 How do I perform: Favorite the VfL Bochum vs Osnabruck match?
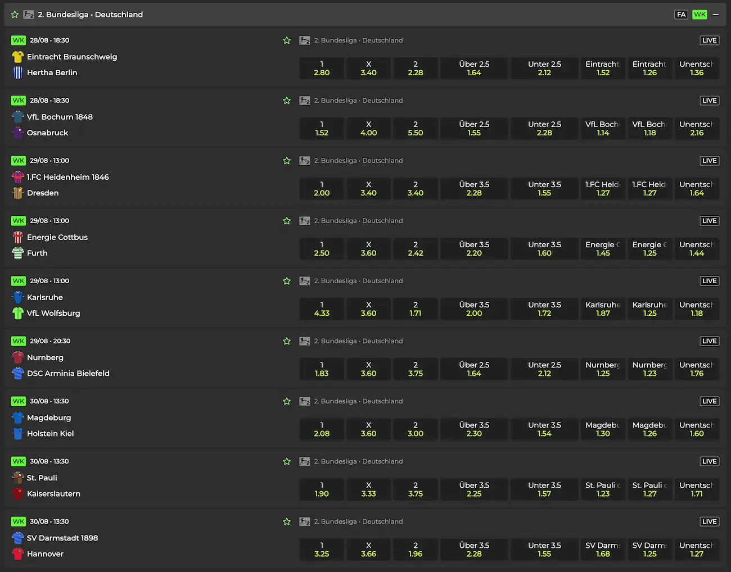(x=287, y=101)
